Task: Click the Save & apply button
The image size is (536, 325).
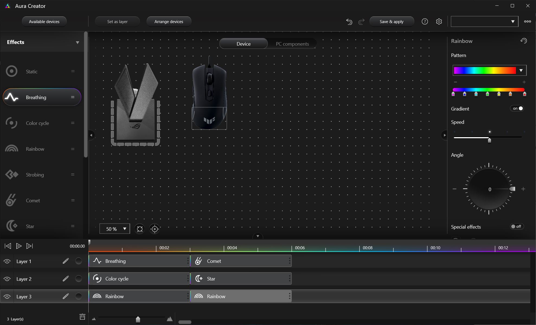Action: [x=391, y=21]
